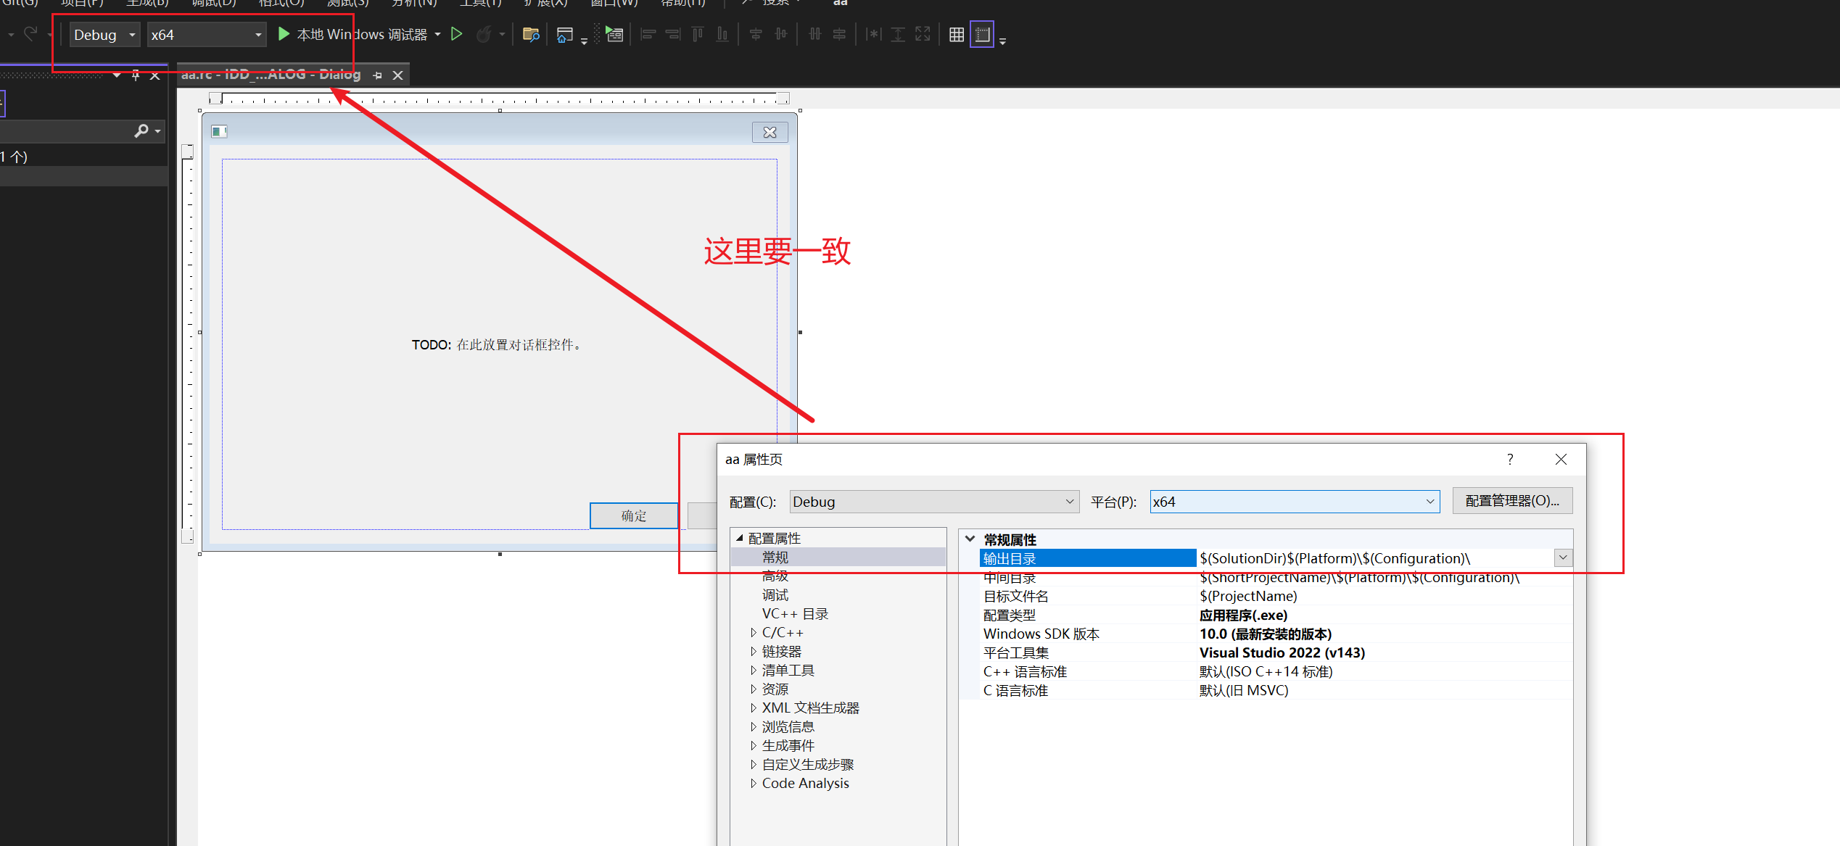This screenshot has width=1840, height=846.
Task: Expand the 链接器 tree node
Action: [x=754, y=652]
